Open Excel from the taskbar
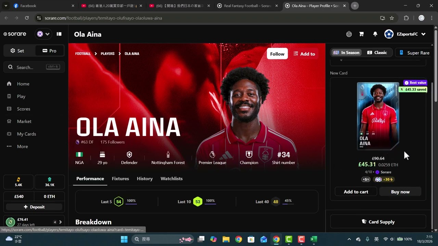 [x=314, y=239]
